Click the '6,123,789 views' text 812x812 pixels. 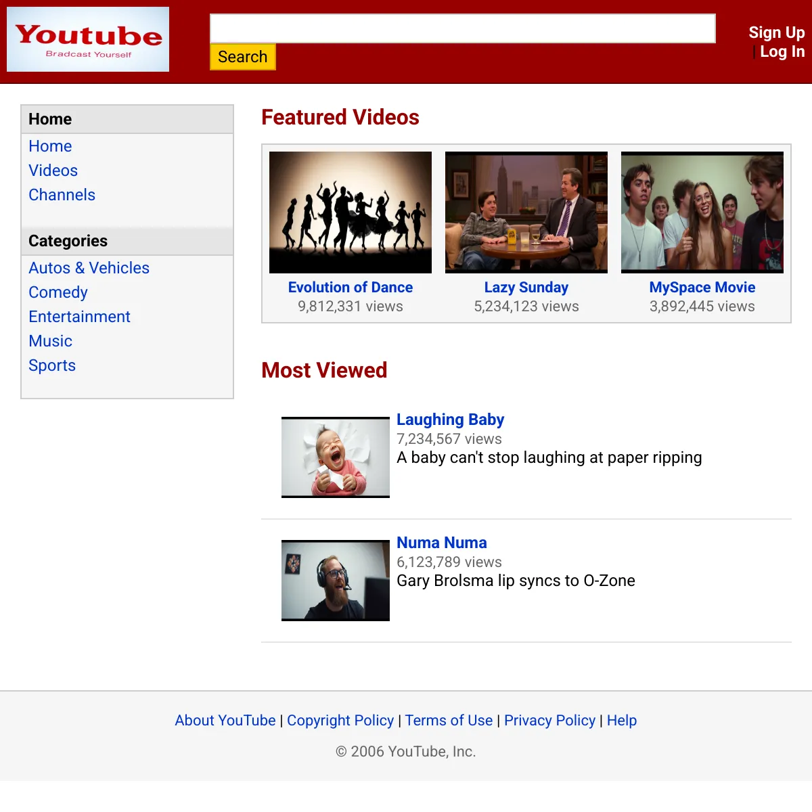coord(449,562)
